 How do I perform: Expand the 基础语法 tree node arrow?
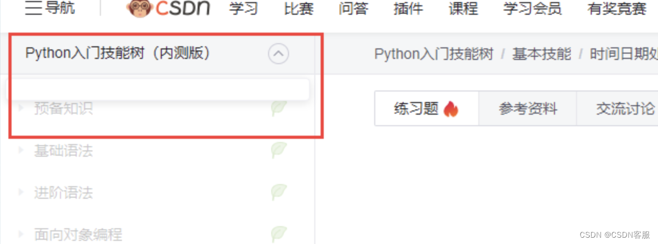[21, 150]
